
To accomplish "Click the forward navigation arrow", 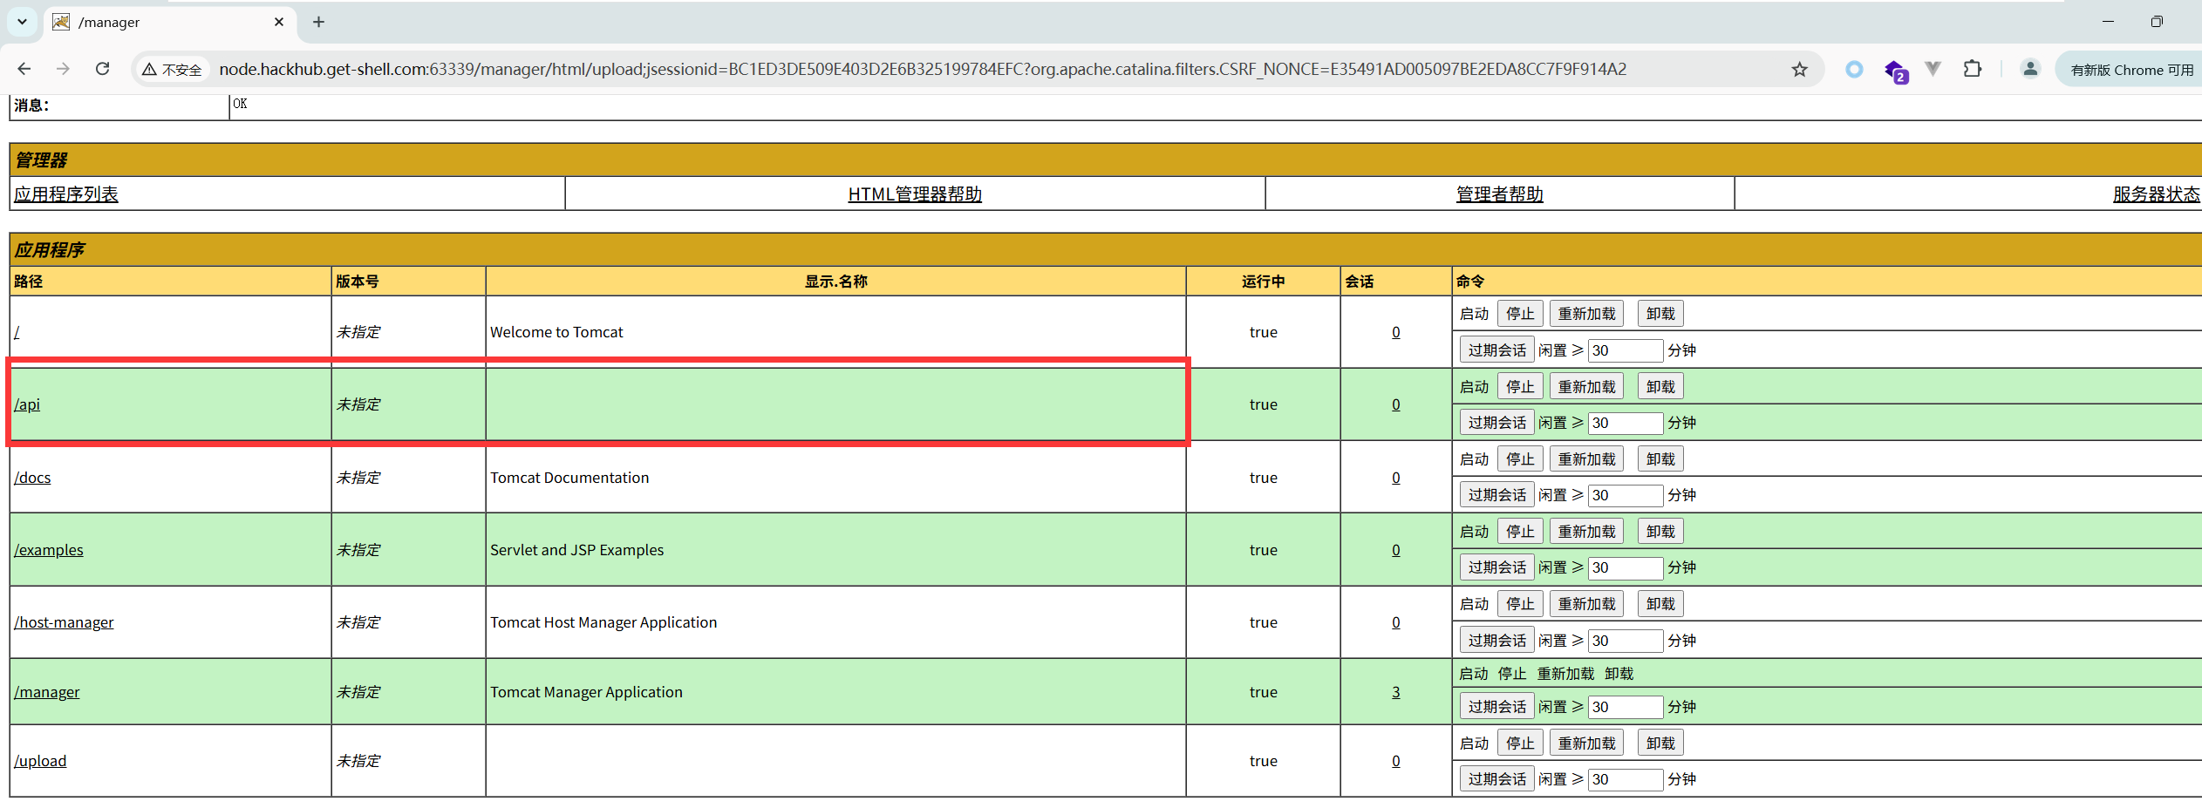I will (63, 69).
